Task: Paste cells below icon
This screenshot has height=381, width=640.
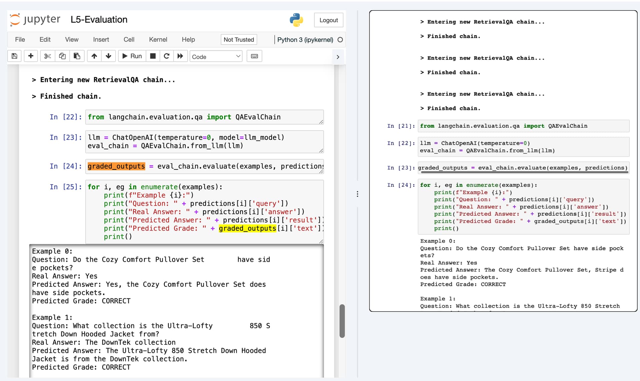Action: [x=77, y=56]
